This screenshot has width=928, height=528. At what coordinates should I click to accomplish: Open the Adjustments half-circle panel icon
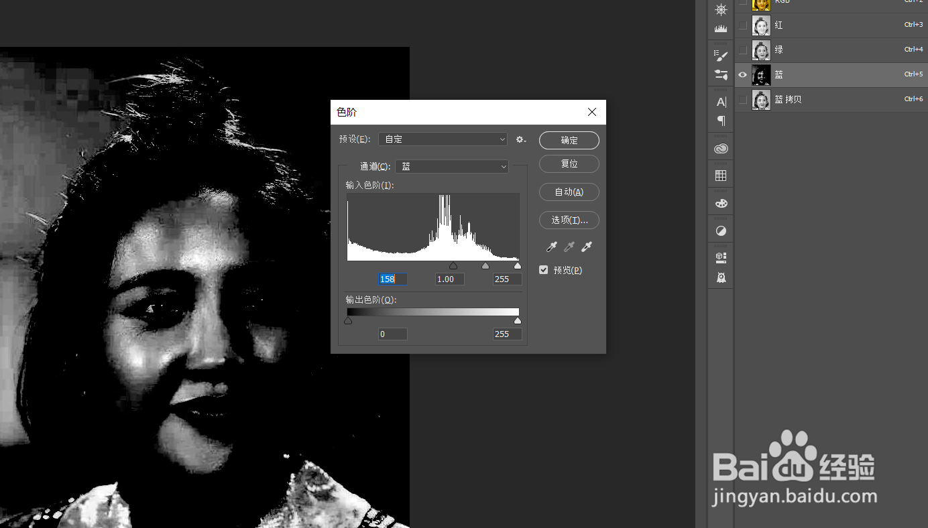point(721,231)
